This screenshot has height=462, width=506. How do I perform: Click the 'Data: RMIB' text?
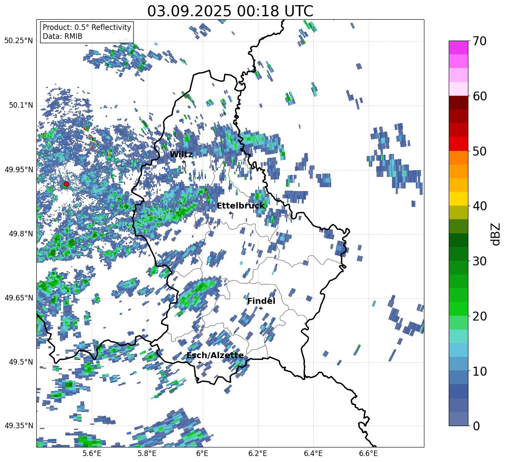62,36
